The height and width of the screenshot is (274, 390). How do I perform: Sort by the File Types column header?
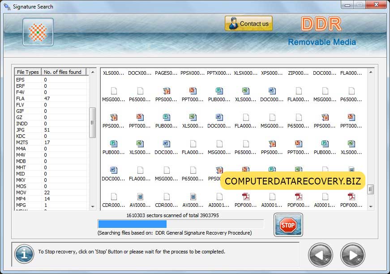28,72
